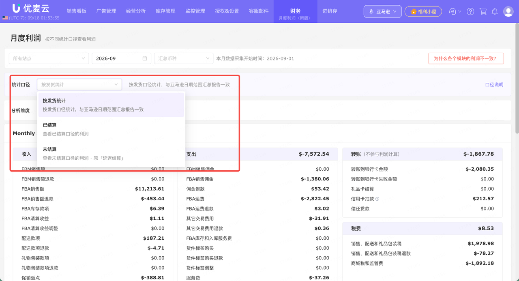519x281 pixels.
Task: Click the 礼品卡结算 row label
Action: (x=362, y=189)
